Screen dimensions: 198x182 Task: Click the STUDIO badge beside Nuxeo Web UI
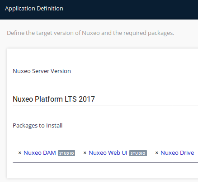[x=138, y=153]
